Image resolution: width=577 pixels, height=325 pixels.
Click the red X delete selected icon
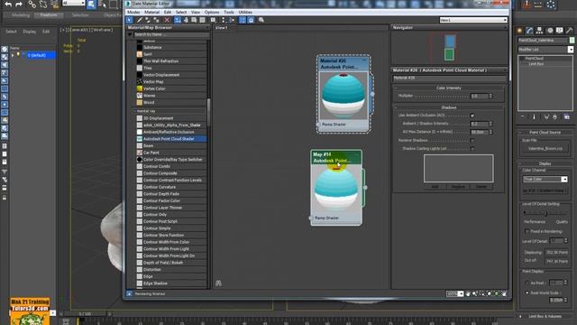pos(167,20)
